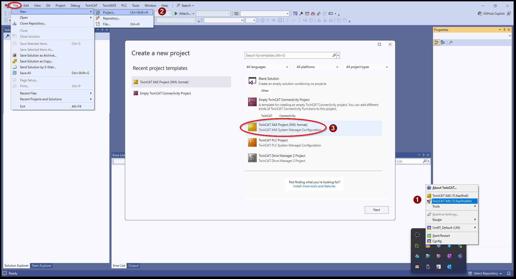516x279 pixels.
Task: Click the Search for templates field
Action: [288, 55]
